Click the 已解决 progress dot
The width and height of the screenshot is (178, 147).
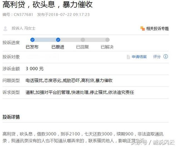coord(107,40)
